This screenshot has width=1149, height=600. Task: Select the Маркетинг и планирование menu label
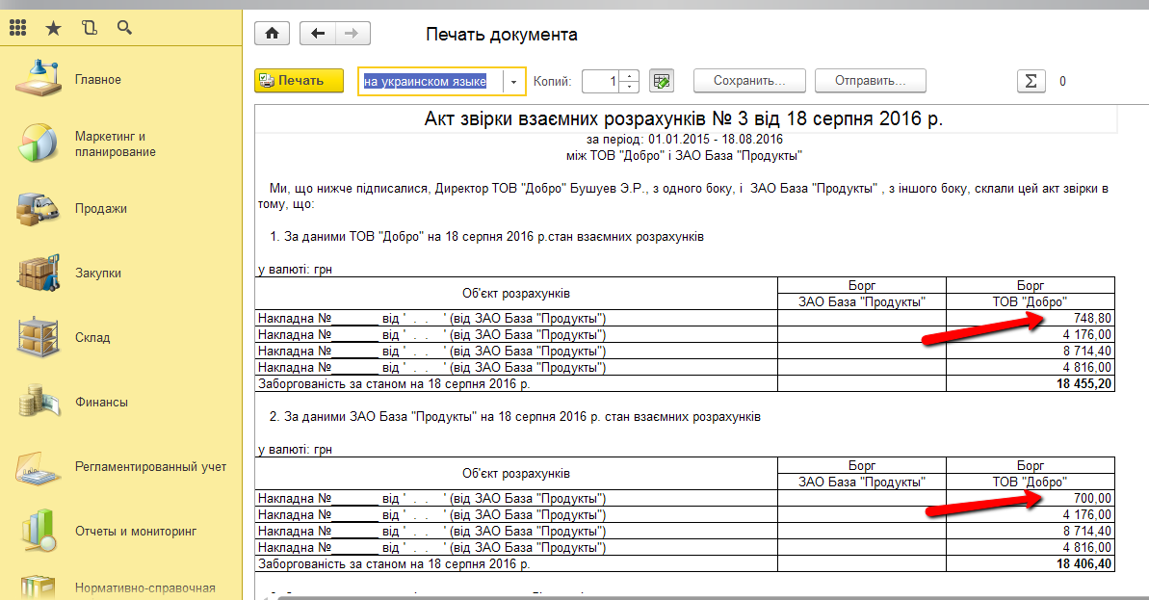tap(115, 143)
